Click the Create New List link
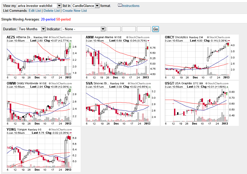Screen dimensions: 247x174 click(74, 11)
